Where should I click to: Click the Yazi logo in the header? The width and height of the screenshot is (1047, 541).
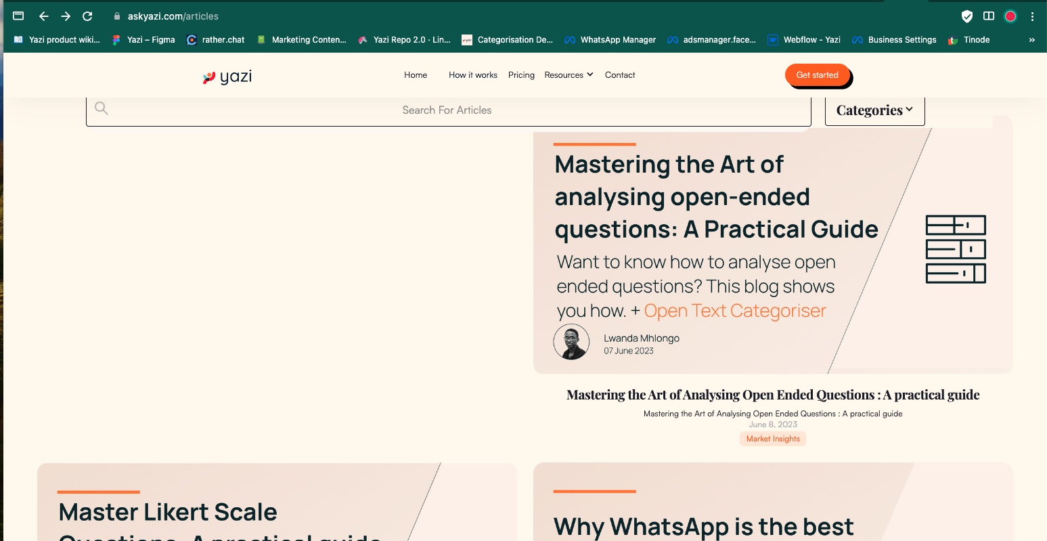pyautogui.click(x=226, y=76)
